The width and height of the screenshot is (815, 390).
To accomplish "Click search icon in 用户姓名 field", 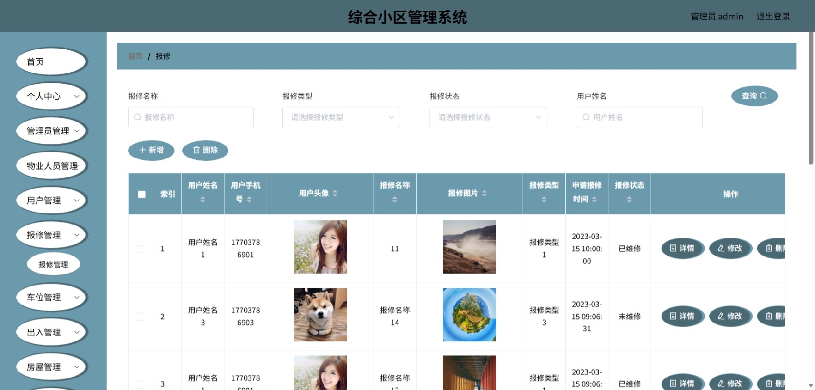I will [x=586, y=117].
